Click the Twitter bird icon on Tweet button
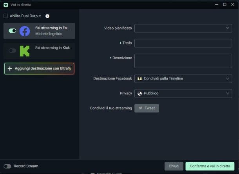This screenshot has height=174, width=239. (x=141, y=108)
